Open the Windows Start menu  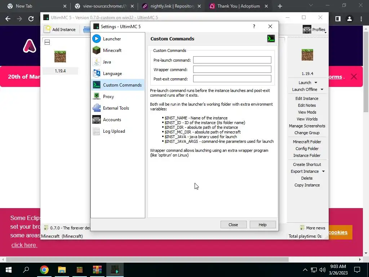tap(9, 270)
